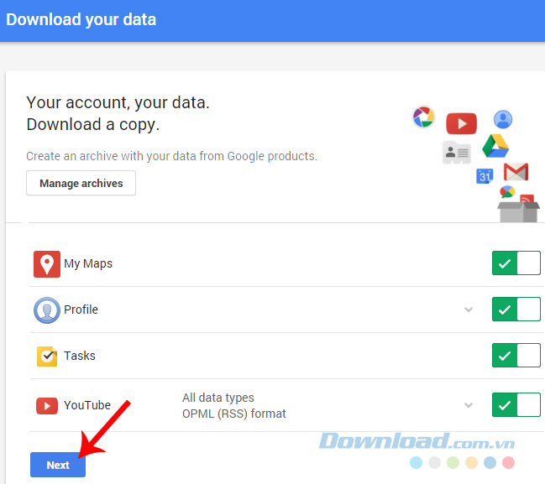Screen dimensions: 545x484
Task: Click the Picasa pinwheel icon
Action: click(423, 117)
